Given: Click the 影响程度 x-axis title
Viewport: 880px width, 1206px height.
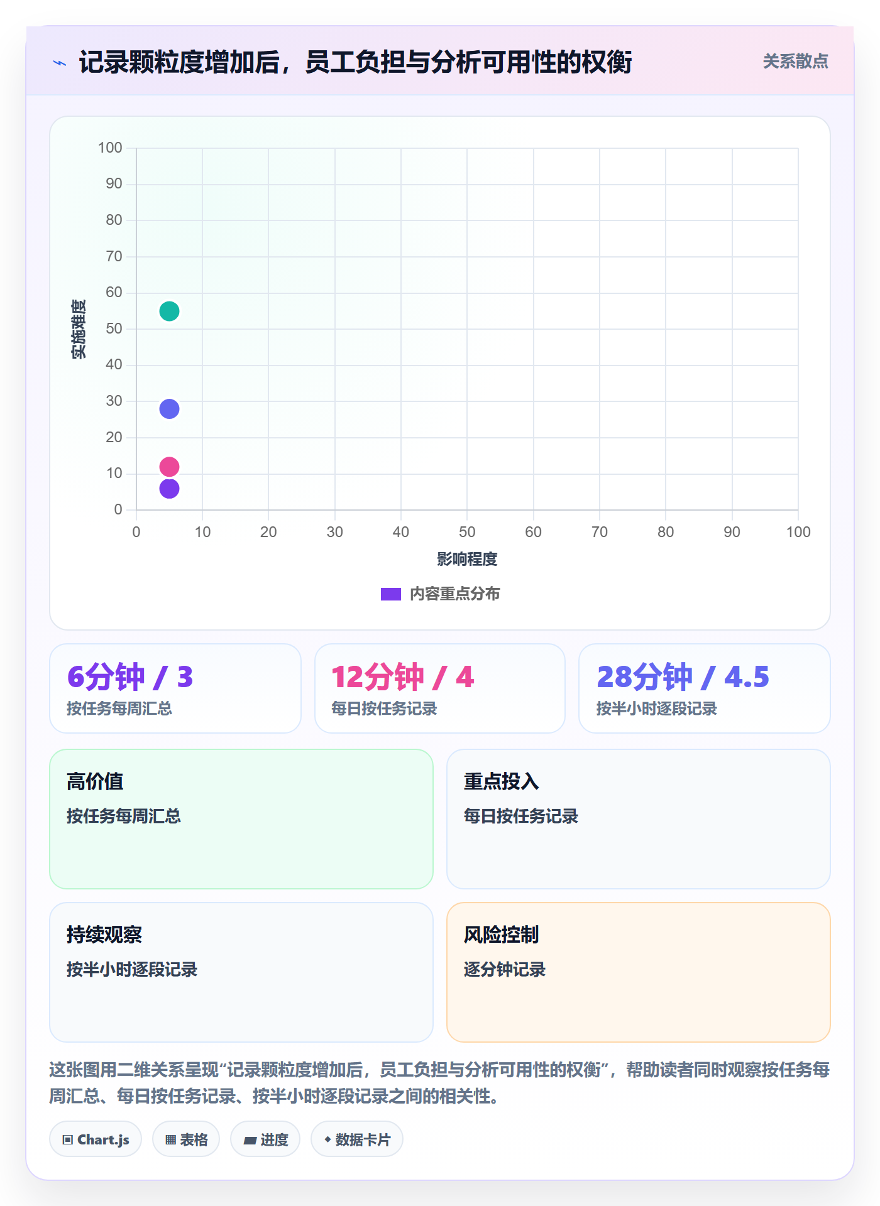Looking at the screenshot, I should pos(467,559).
